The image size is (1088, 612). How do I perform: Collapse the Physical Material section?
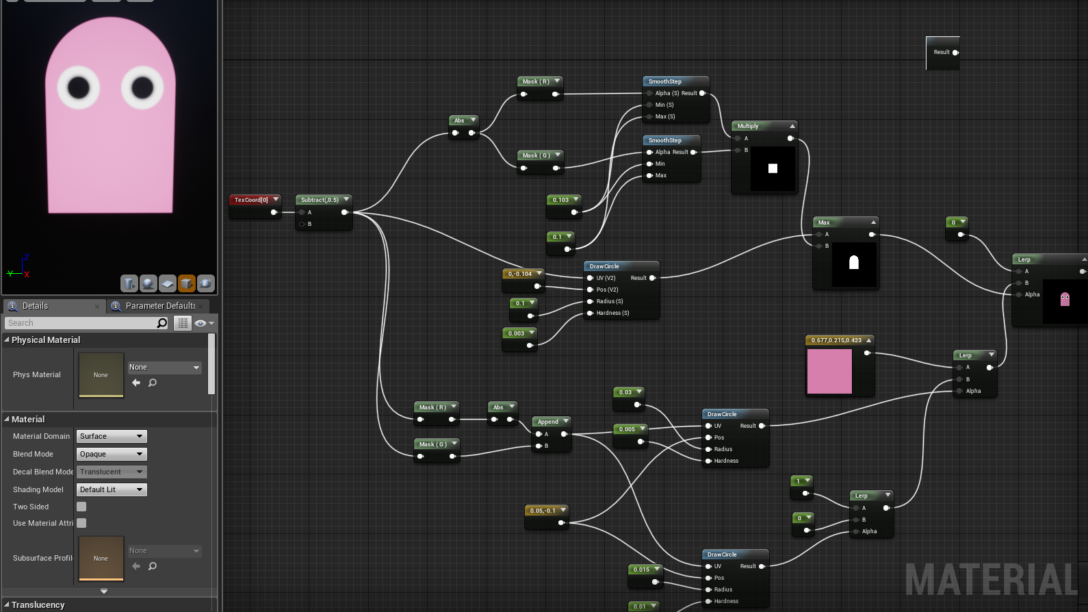[x=7, y=340]
